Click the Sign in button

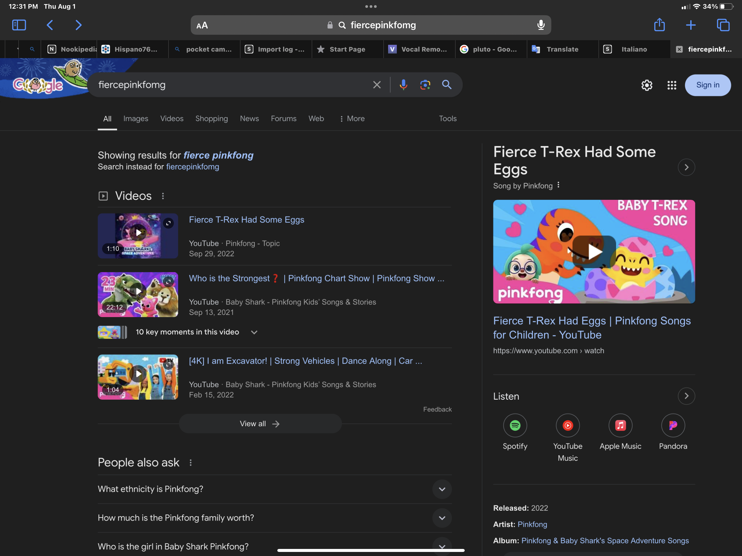pyautogui.click(x=708, y=85)
